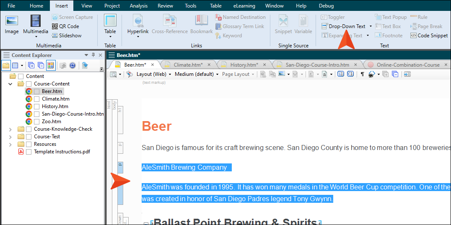Insert a Slideshow
The image size is (451, 225).
coord(67,35)
